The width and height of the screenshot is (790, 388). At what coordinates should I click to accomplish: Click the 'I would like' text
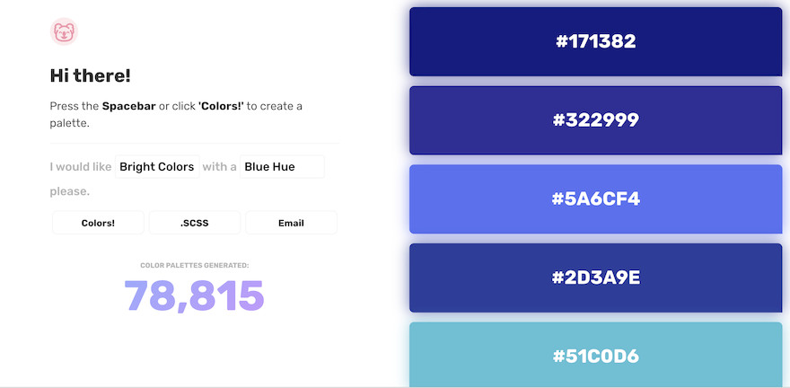point(81,167)
